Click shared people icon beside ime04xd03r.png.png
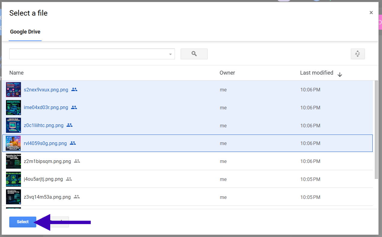382x237 pixels. click(x=74, y=108)
